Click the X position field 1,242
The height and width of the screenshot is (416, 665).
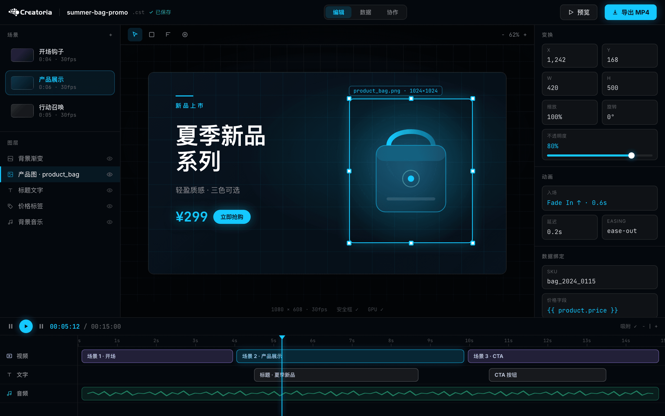[570, 56]
